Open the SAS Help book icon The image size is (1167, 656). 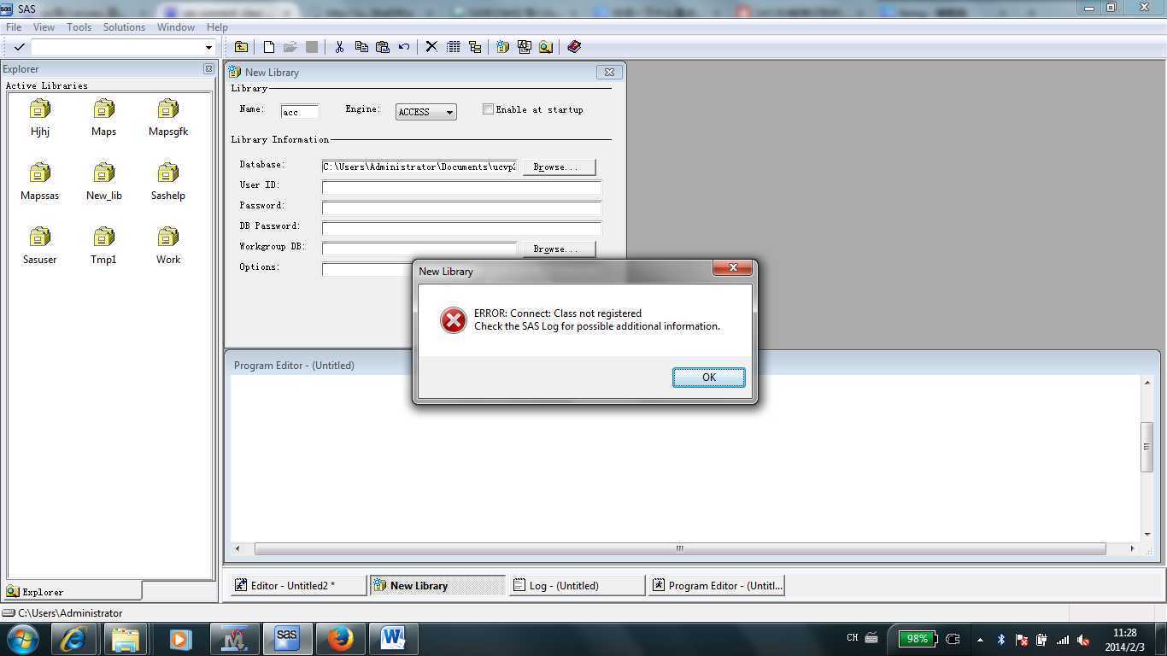point(574,47)
